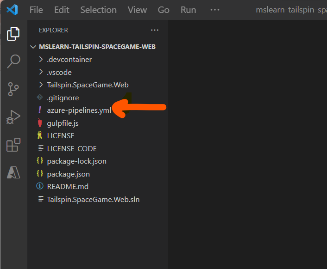Click the EXPLORER panel title

click(53, 30)
